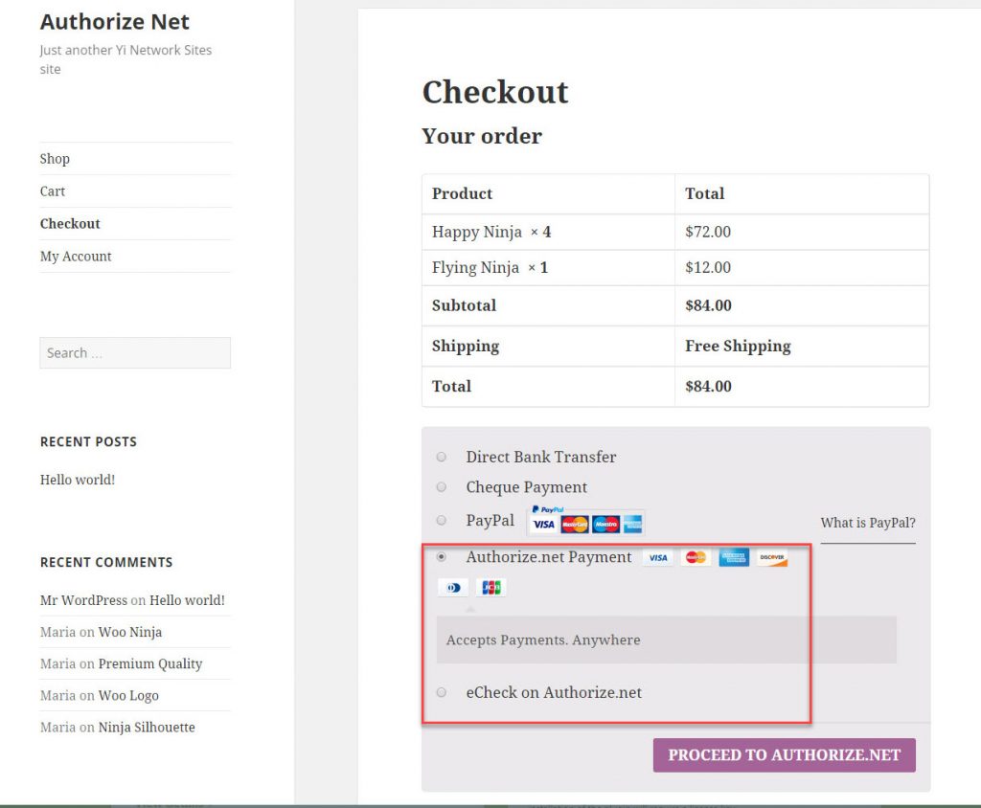The width and height of the screenshot is (981, 808).
Task: Go to Checkout in sidebar menu
Action: tap(70, 224)
